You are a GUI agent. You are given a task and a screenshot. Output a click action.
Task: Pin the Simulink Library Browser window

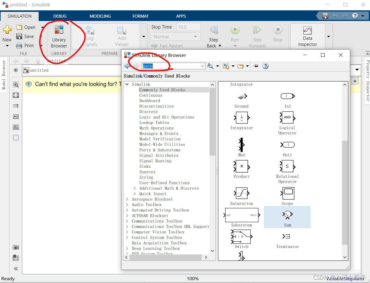(x=255, y=66)
